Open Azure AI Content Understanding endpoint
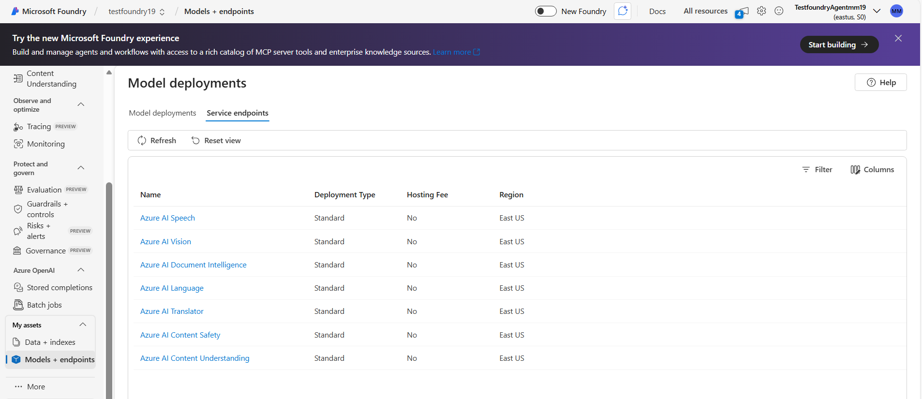Image resolution: width=922 pixels, height=399 pixels. [195, 358]
